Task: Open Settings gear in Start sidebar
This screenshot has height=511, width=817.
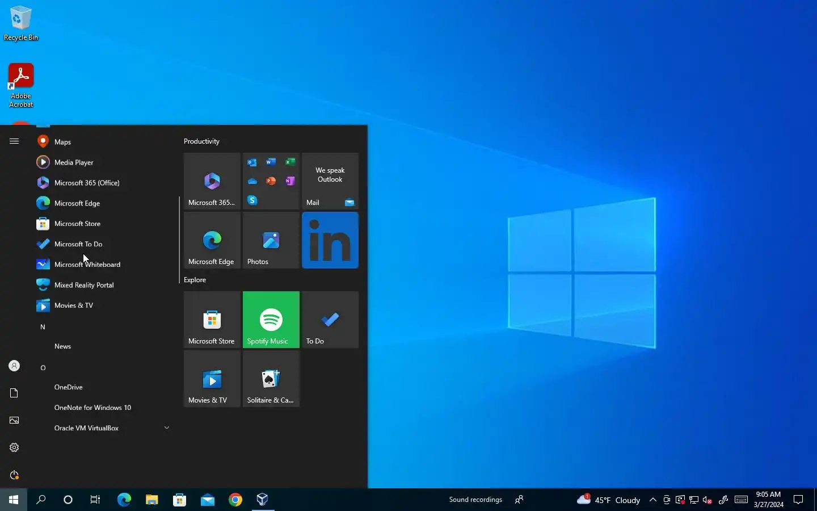Action: point(14,447)
